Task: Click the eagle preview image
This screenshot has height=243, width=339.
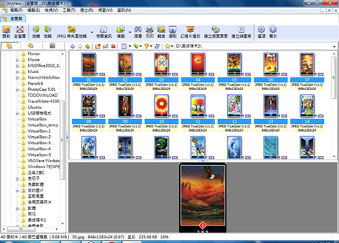Action: coord(203,198)
